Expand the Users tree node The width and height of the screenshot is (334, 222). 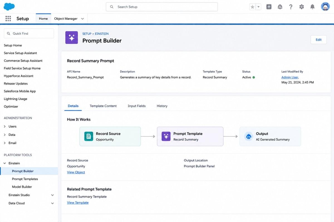point(5,126)
